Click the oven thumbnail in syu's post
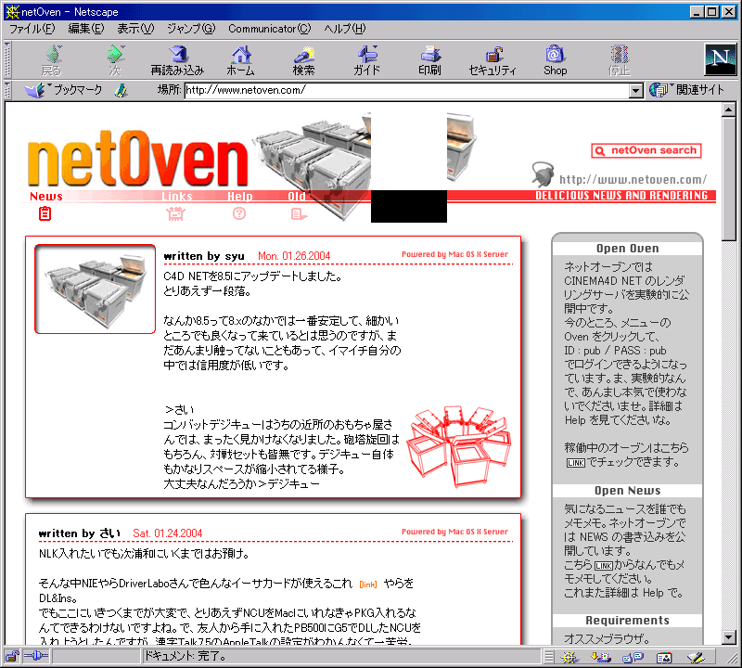Screen dimensions: 742x668 (x=96, y=289)
